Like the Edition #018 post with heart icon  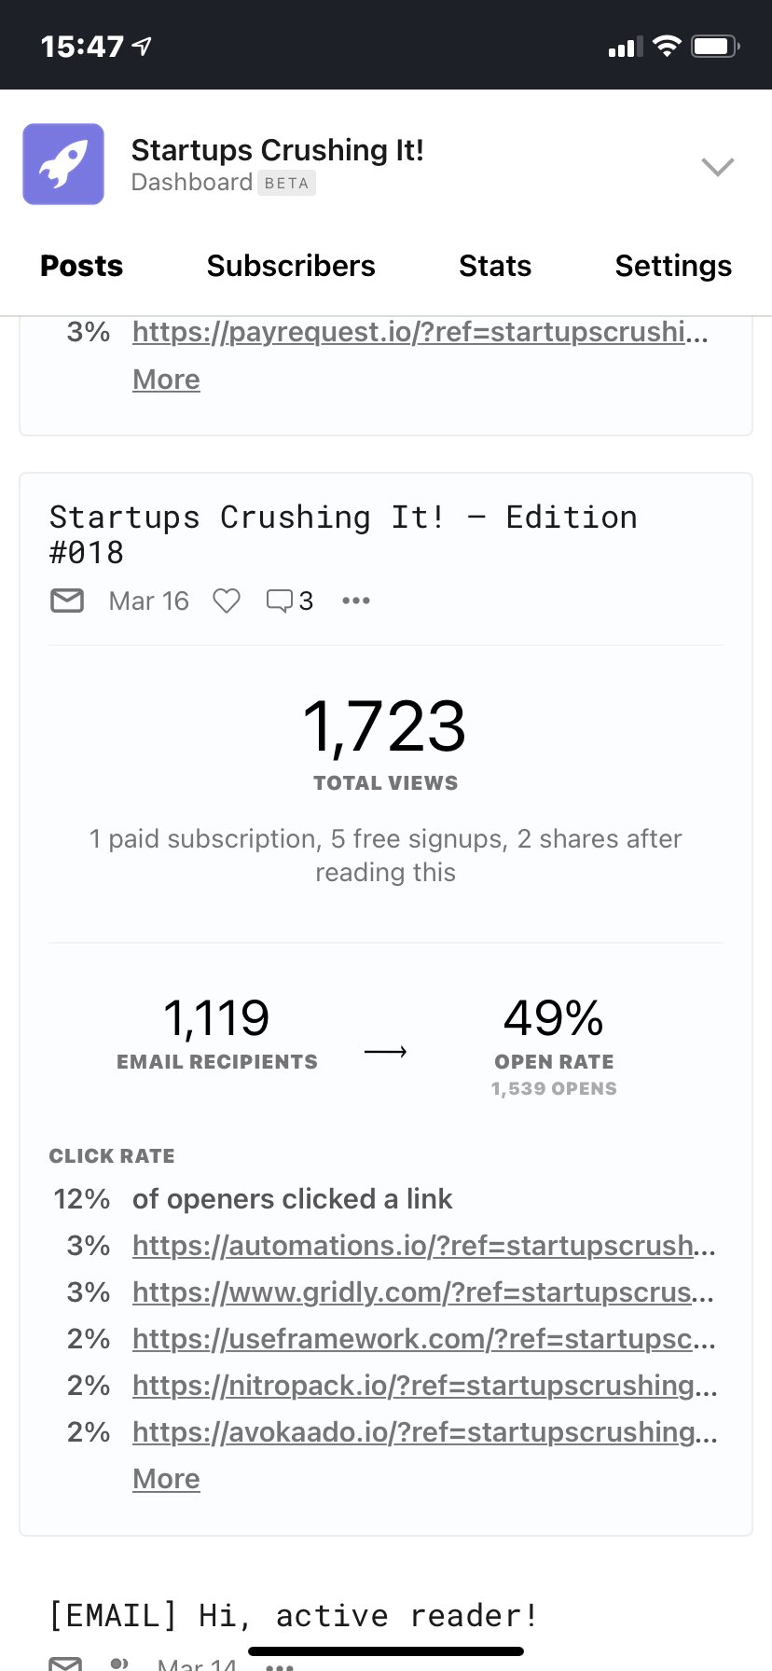227,601
